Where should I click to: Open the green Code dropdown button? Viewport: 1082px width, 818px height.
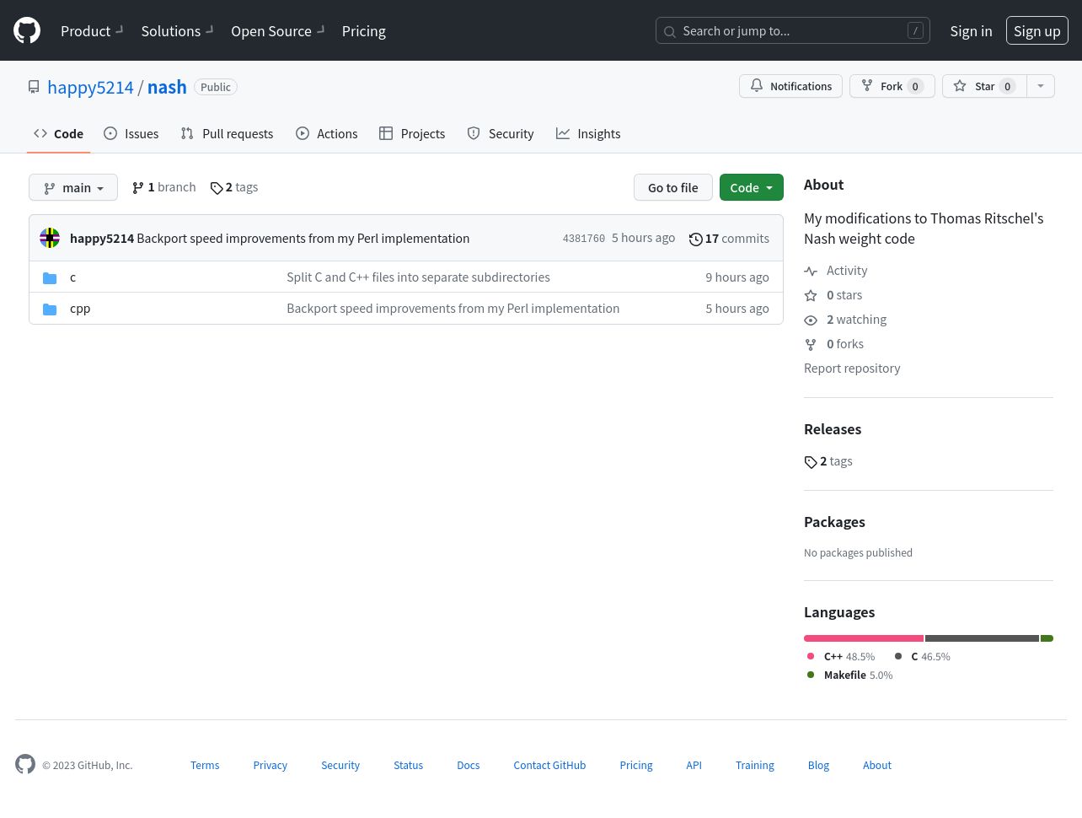coord(752,187)
